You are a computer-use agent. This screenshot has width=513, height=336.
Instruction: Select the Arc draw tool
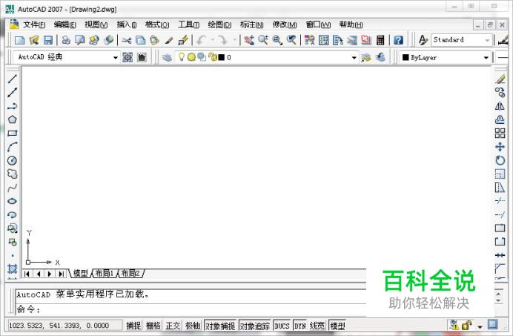[12, 147]
